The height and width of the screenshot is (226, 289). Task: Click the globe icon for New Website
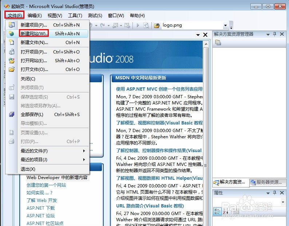pos(12,33)
